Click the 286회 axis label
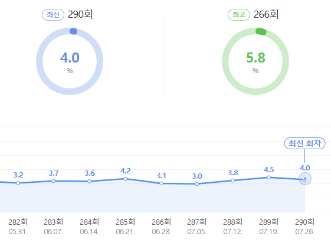331x243 pixels. [x=161, y=222]
